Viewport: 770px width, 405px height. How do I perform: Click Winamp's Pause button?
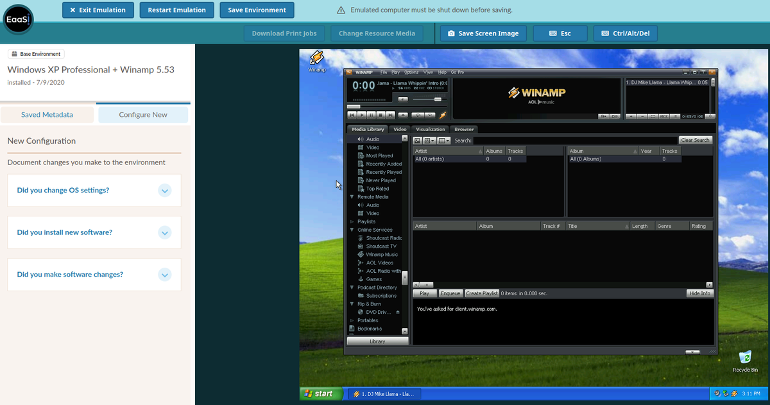(372, 115)
